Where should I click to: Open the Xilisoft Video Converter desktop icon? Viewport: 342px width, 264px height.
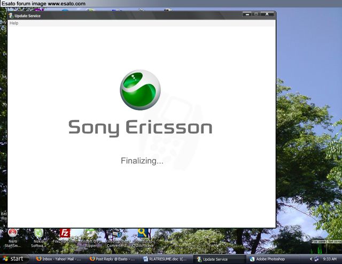click(116, 238)
